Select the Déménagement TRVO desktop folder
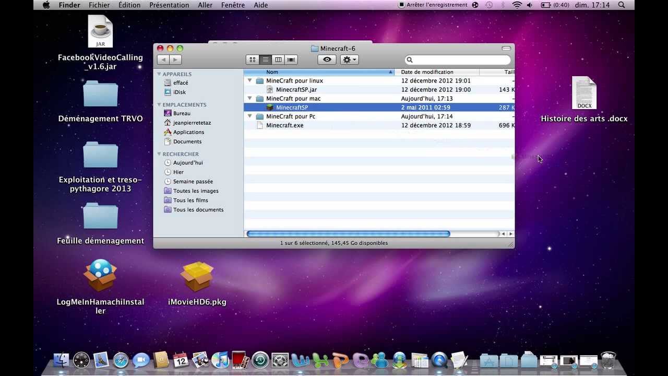This screenshot has width=668, height=376. click(x=100, y=101)
